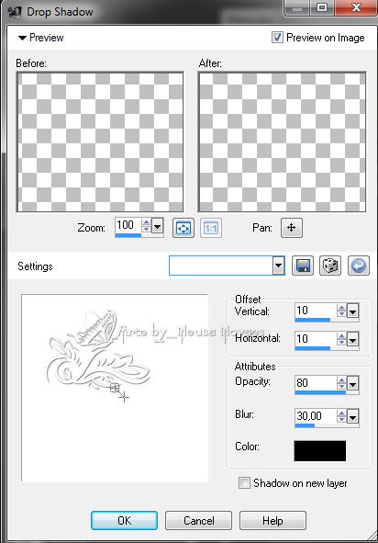This screenshot has width=378, height=543.
Task: Click the OK button
Action: 124,521
